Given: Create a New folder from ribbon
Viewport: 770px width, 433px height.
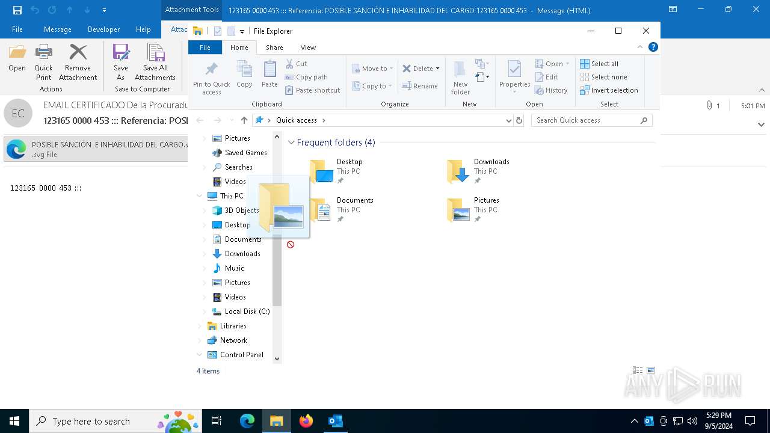Looking at the screenshot, I should coord(460,78).
